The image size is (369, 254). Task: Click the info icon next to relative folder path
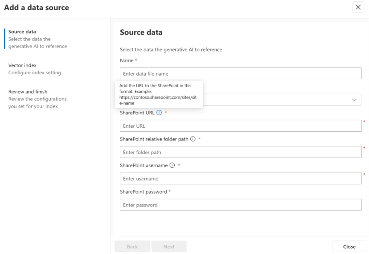(193, 139)
